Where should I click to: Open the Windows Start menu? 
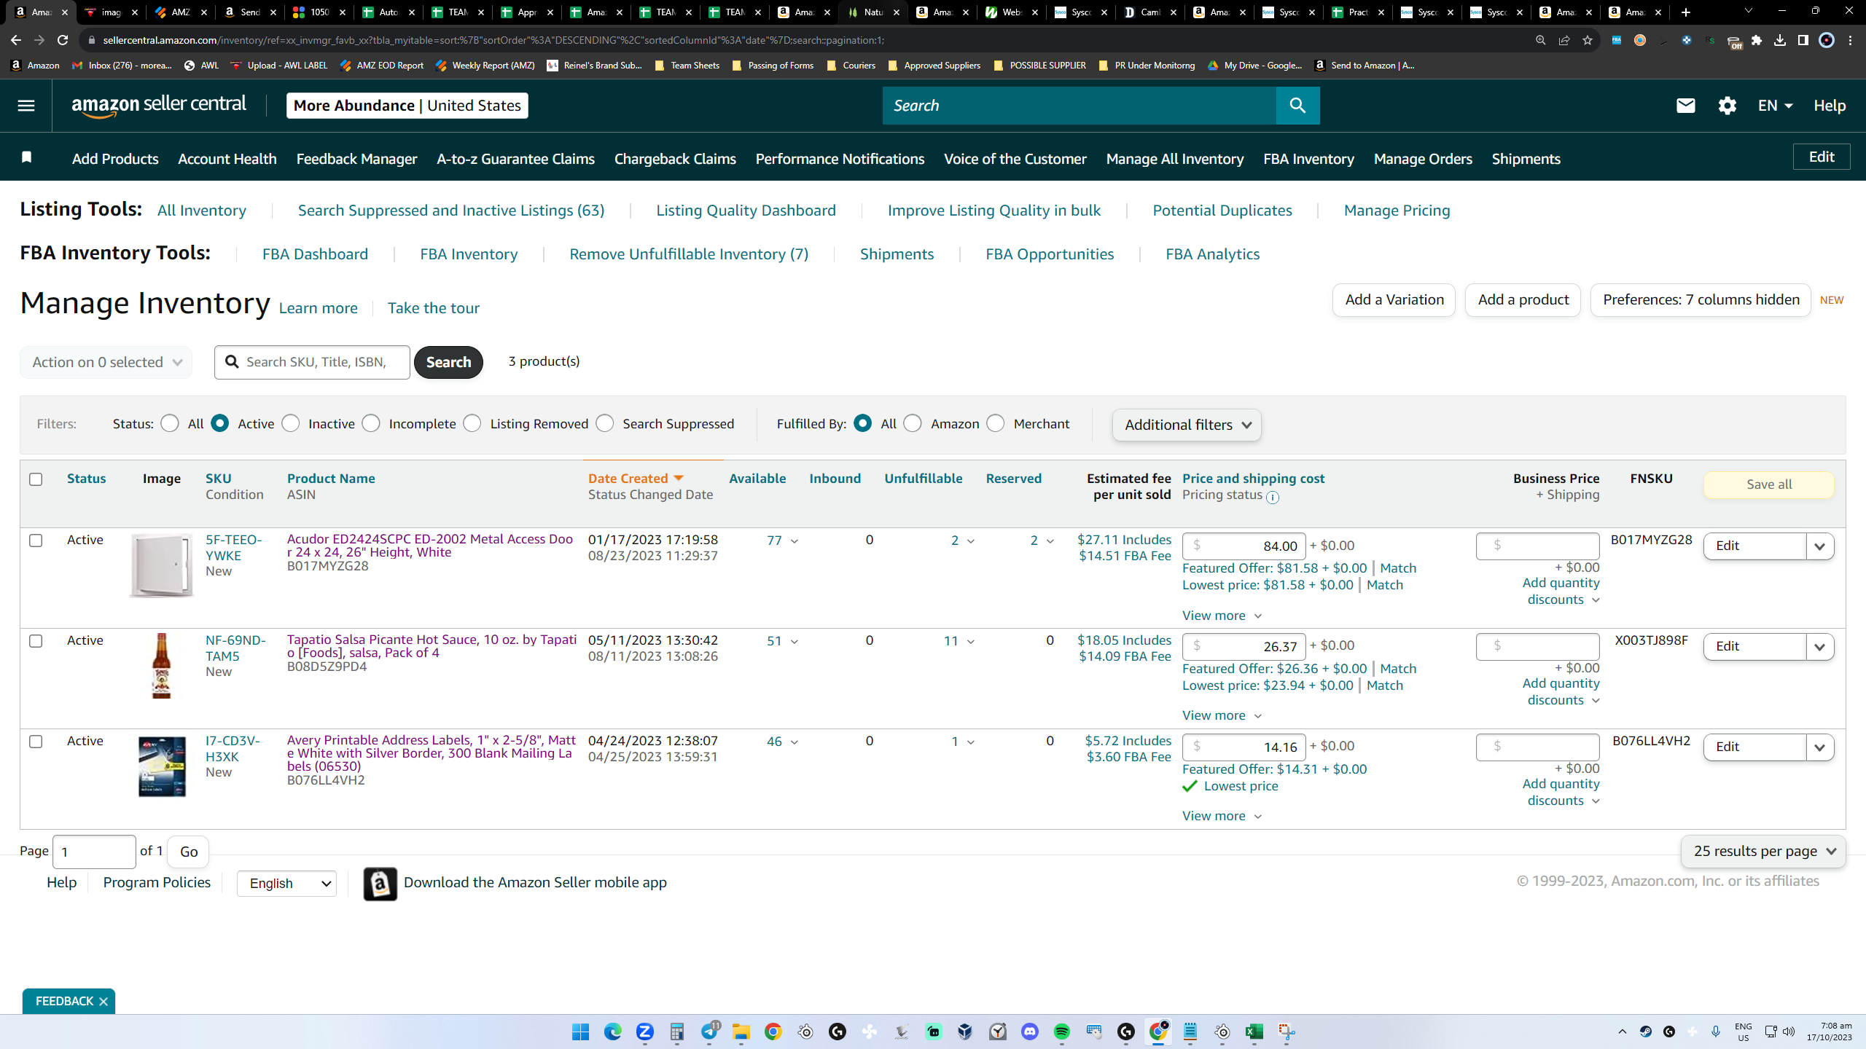tap(581, 1032)
